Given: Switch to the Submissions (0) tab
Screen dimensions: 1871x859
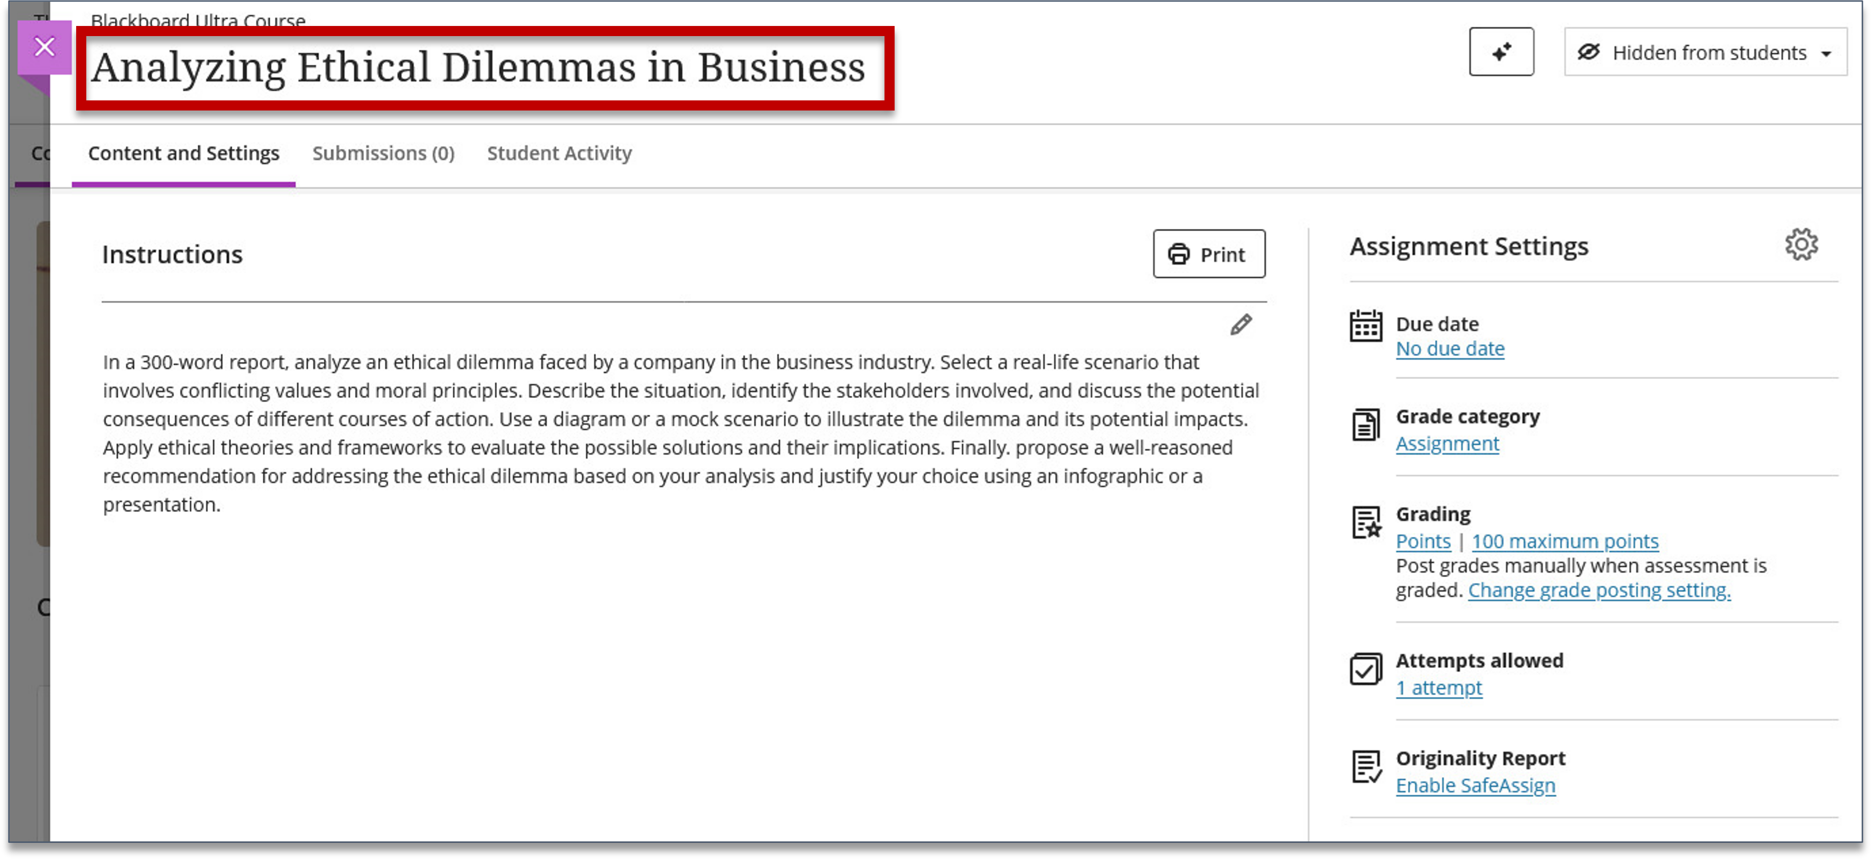Looking at the screenshot, I should pos(383,153).
